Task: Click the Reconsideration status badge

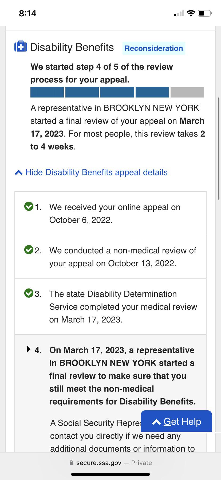Action: [x=154, y=48]
